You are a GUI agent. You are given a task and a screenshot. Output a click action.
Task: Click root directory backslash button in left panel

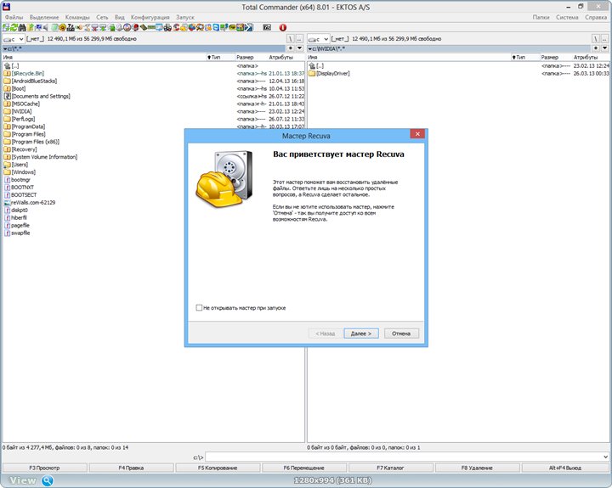(x=289, y=39)
